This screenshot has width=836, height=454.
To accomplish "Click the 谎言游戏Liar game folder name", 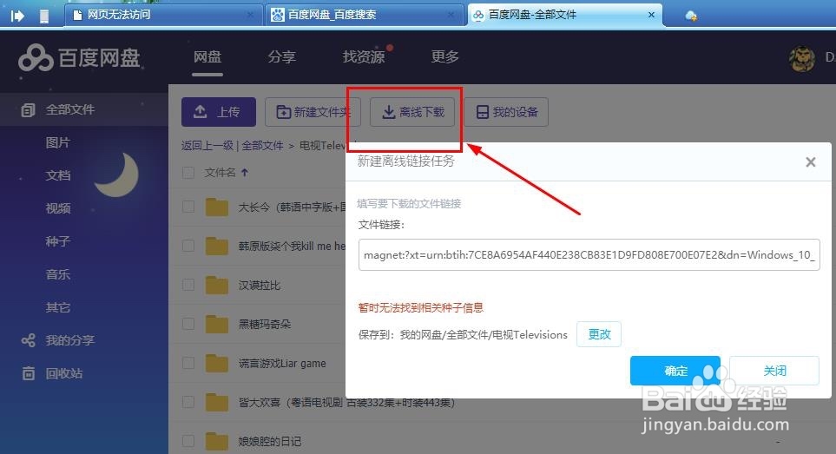I will click(282, 364).
